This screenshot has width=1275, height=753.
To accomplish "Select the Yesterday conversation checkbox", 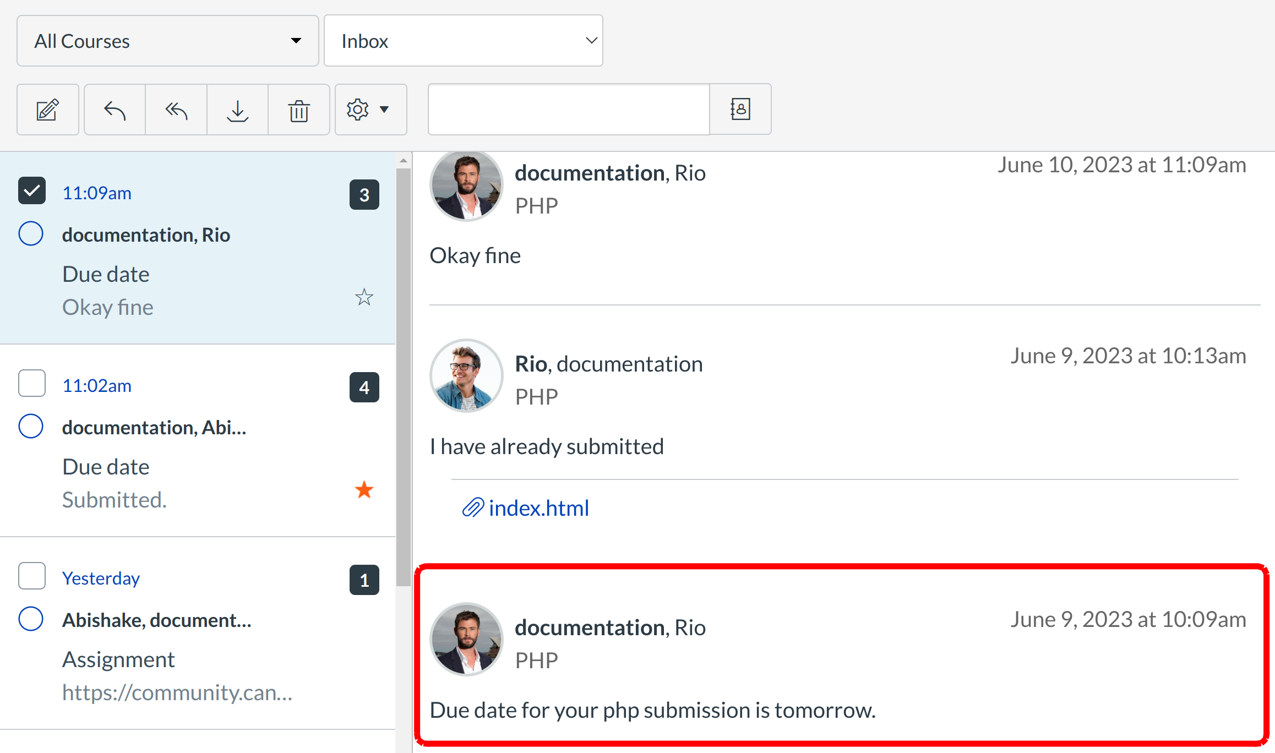I will click(32, 576).
